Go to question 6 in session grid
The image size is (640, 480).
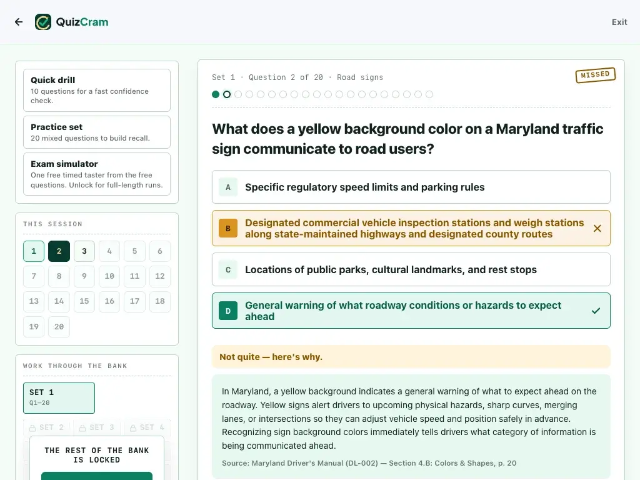coord(160,251)
